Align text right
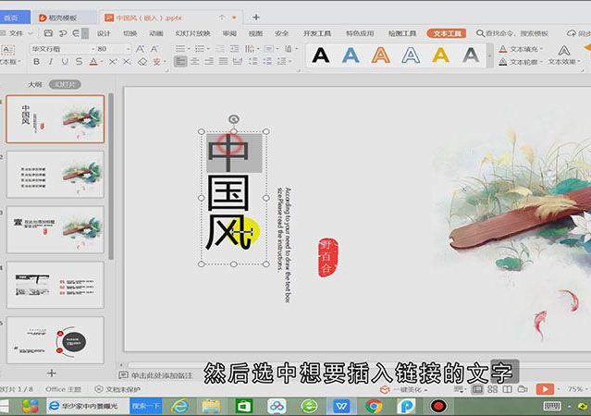 pos(209,61)
